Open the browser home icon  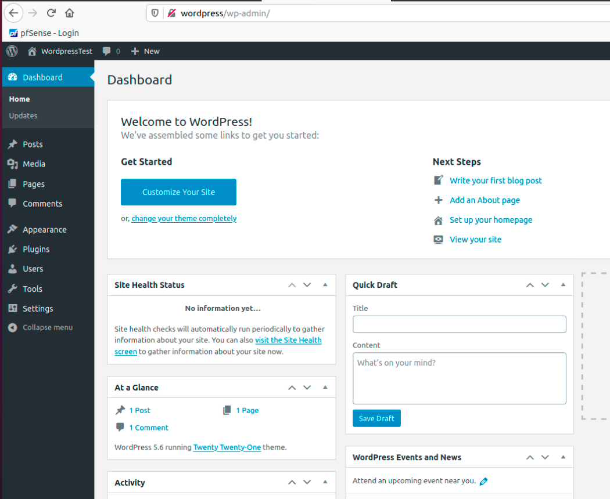pyautogui.click(x=70, y=13)
